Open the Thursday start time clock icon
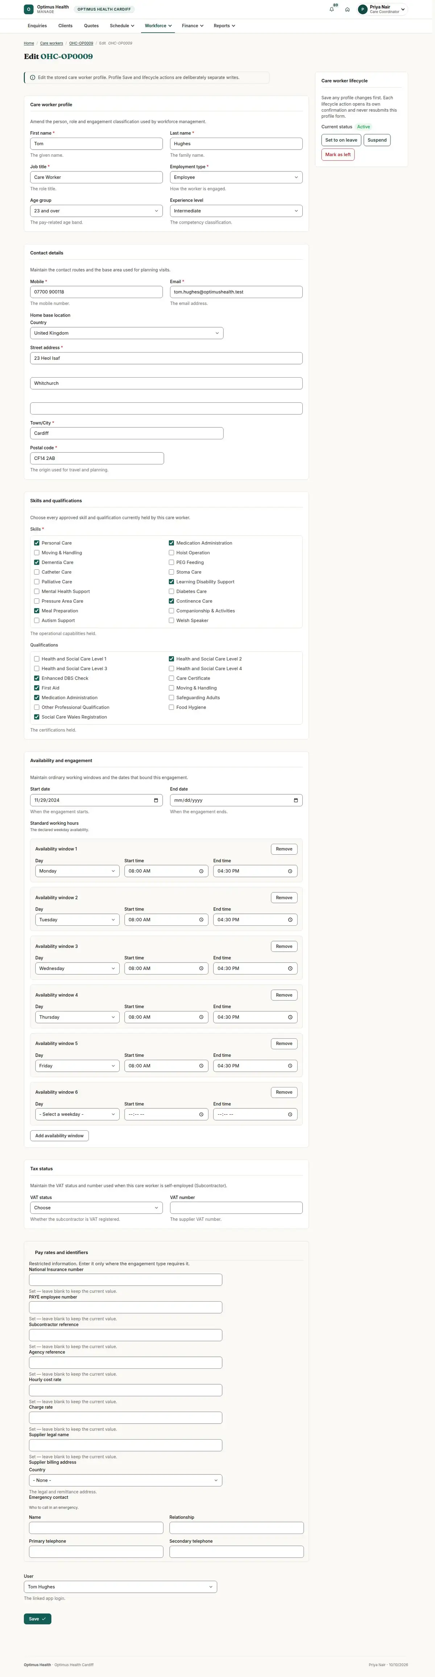This screenshot has width=435, height=1677. (x=201, y=1017)
